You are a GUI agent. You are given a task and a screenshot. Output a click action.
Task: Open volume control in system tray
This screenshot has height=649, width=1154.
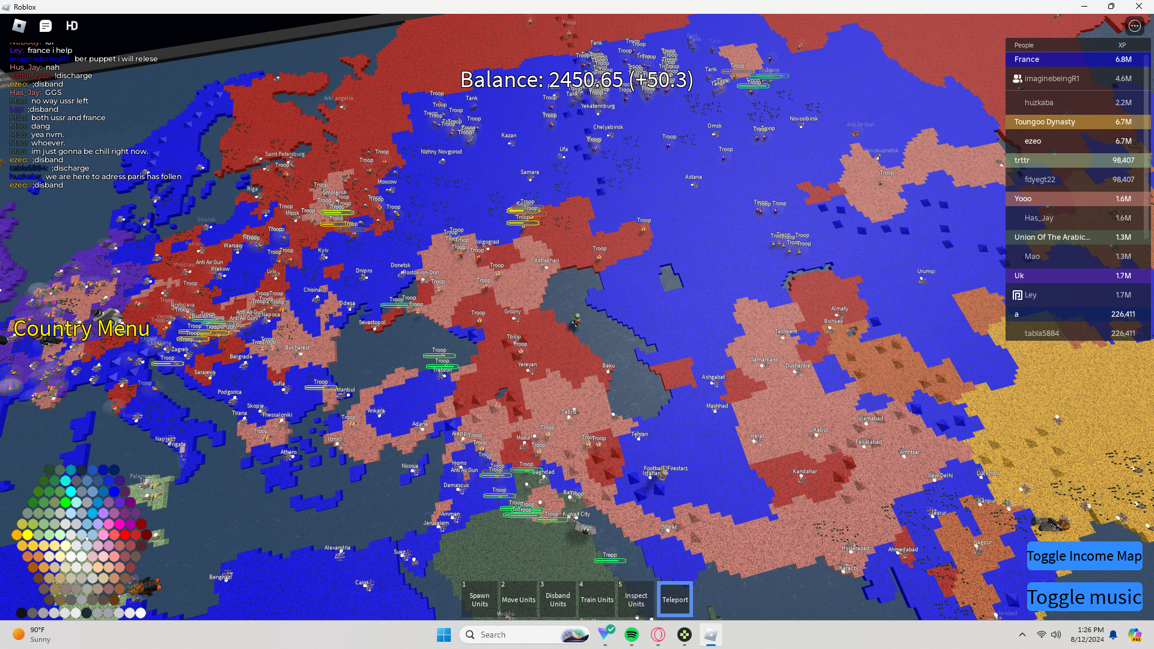pyautogui.click(x=1056, y=635)
